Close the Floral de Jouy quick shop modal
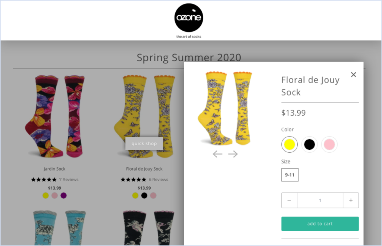 pos(353,74)
